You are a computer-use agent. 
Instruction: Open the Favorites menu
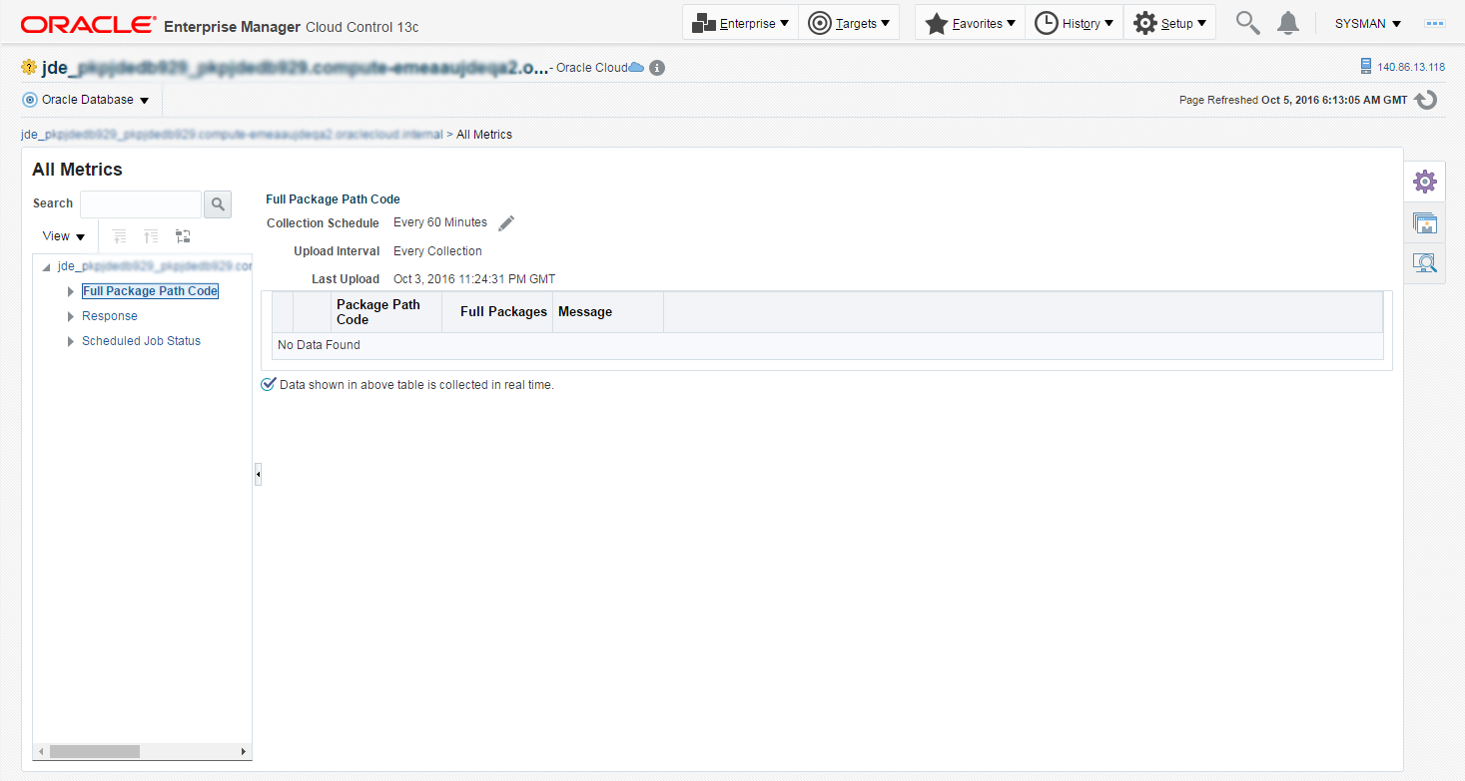tap(970, 23)
